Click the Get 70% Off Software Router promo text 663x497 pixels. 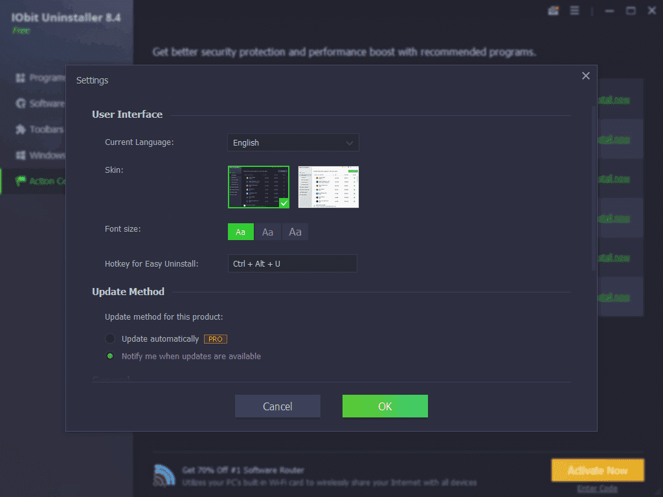coord(243,470)
